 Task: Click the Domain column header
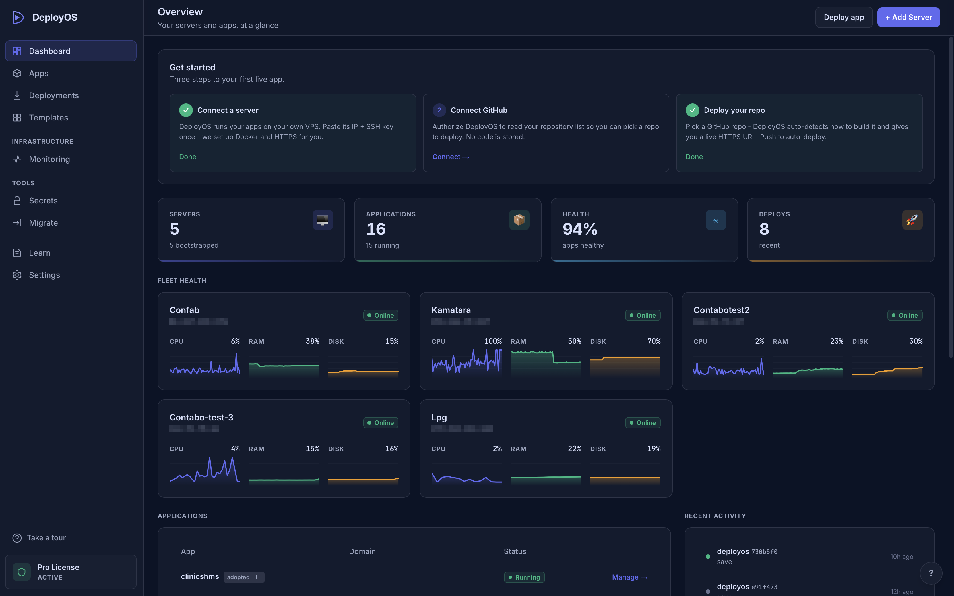362,551
